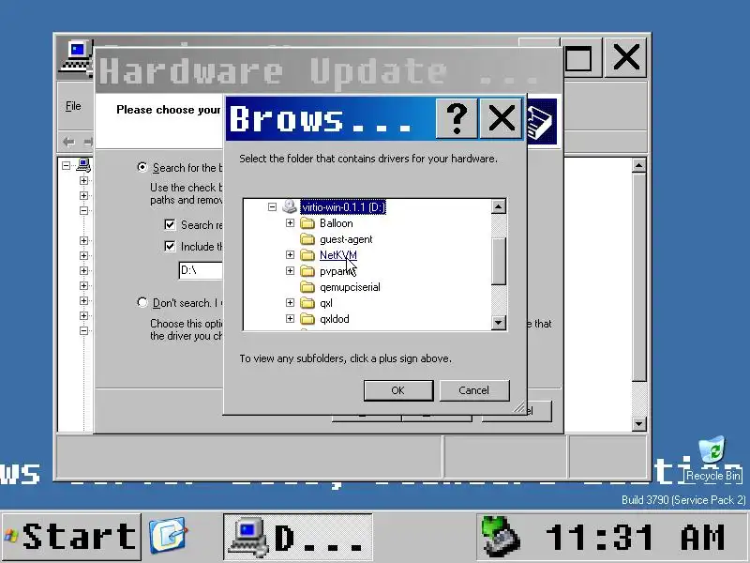This screenshot has width=750, height=563.
Task: Select the "virtio-win-0.1.1 (D:)" label
Action: [x=343, y=206]
